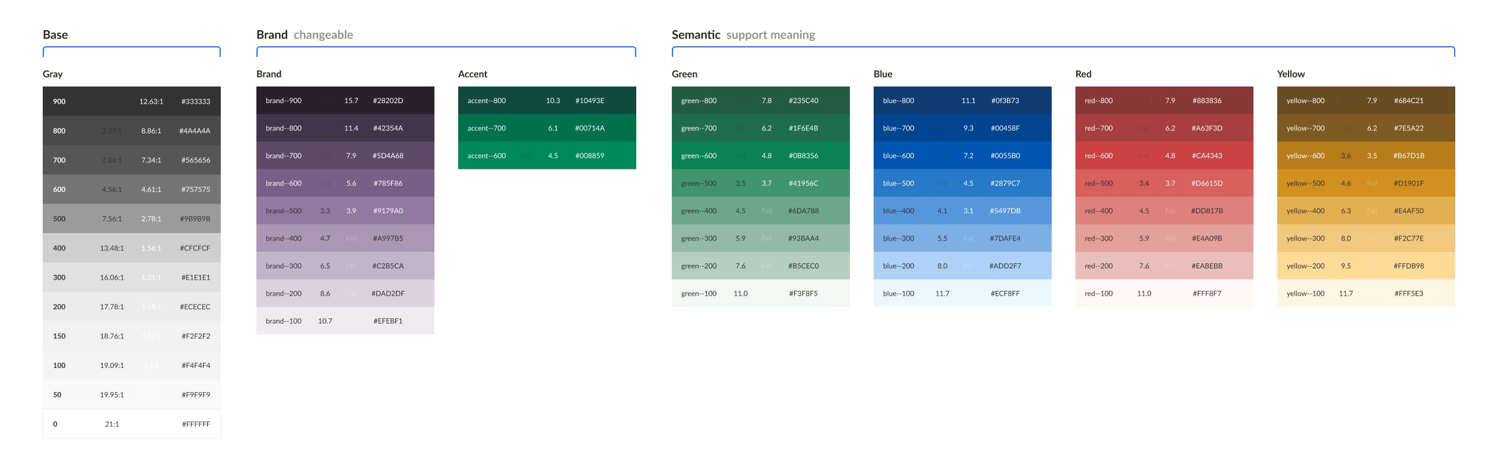The width and height of the screenshot is (1498, 474).
Task: Click the Brand changeable section heading
Action: (x=304, y=35)
